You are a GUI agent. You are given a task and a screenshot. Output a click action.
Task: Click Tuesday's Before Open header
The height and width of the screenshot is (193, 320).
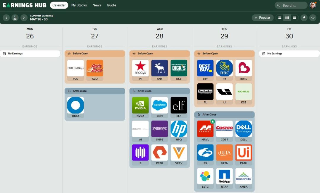pyautogui.click(x=95, y=53)
